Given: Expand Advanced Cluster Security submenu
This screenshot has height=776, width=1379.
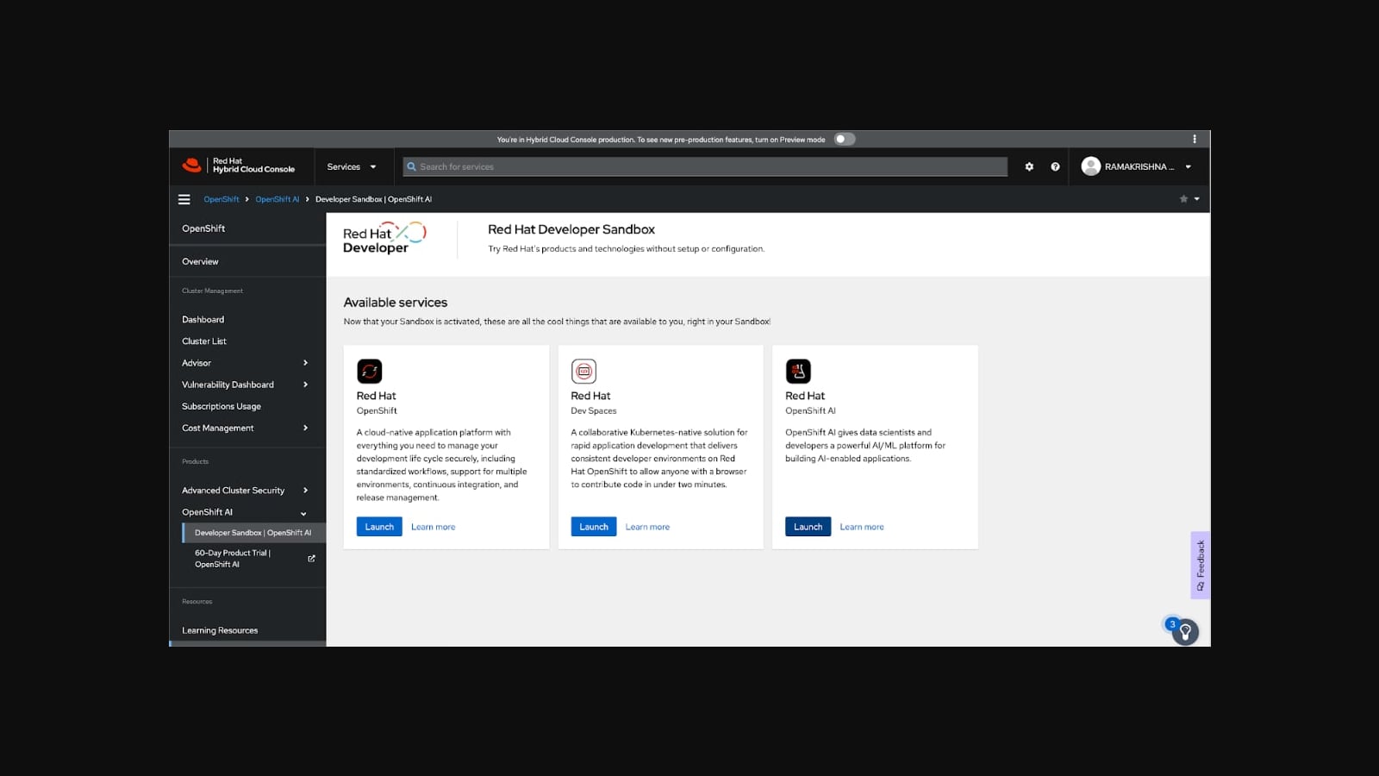Looking at the screenshot, I should pyautogui.click(x=246, y=491).
